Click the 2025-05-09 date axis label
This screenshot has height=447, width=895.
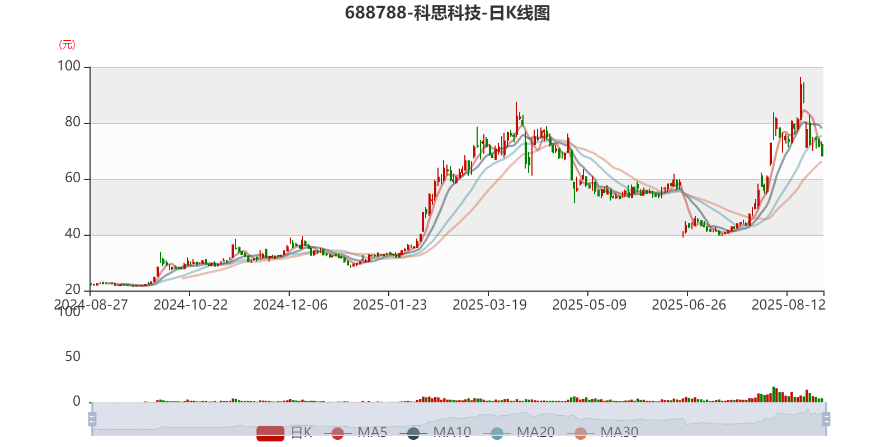coord(589,305)
